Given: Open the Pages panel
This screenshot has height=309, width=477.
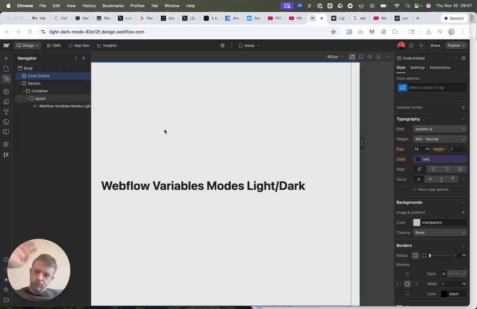Looking at the screenshot, I should tap(6, 68).
